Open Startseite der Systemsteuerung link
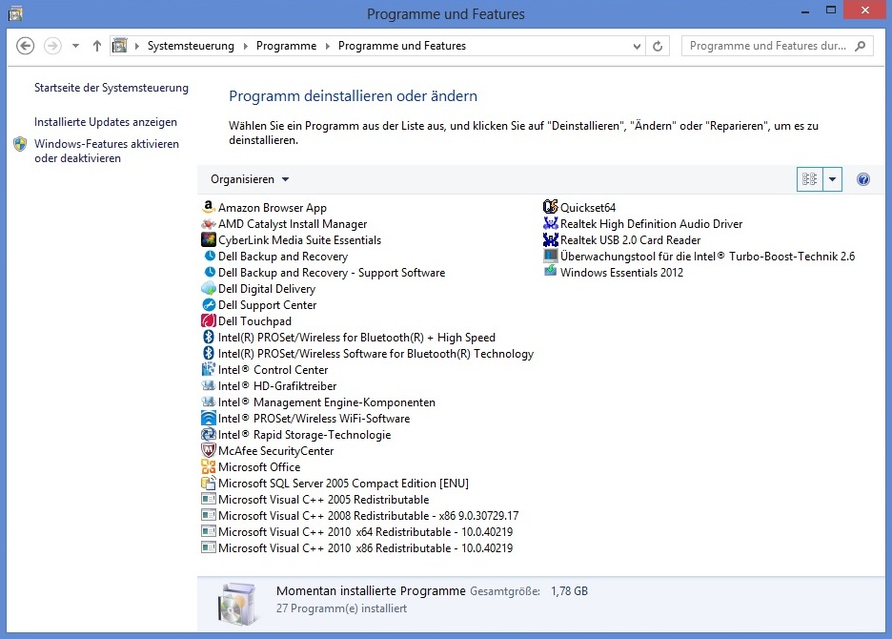The width and height of the screenshot is (892, 639). click(111, 88)
